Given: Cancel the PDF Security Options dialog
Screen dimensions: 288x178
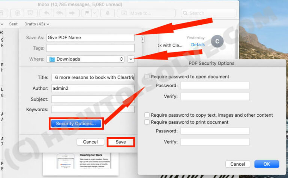Looking at the screenshot, I should 238,164.
